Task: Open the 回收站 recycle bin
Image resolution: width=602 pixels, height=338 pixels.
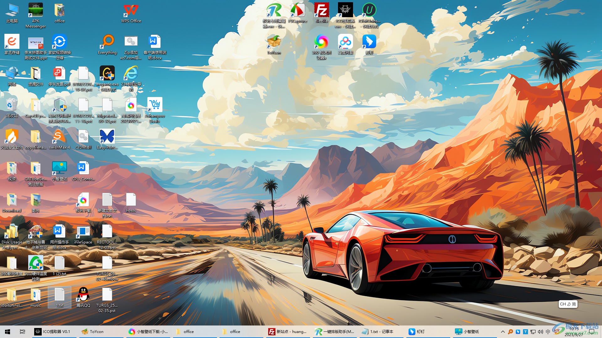Action: tap(12, 107)
